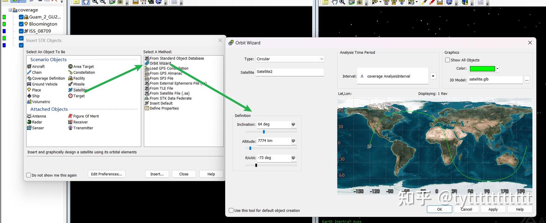Choose the Ship object type

(33, 96)
